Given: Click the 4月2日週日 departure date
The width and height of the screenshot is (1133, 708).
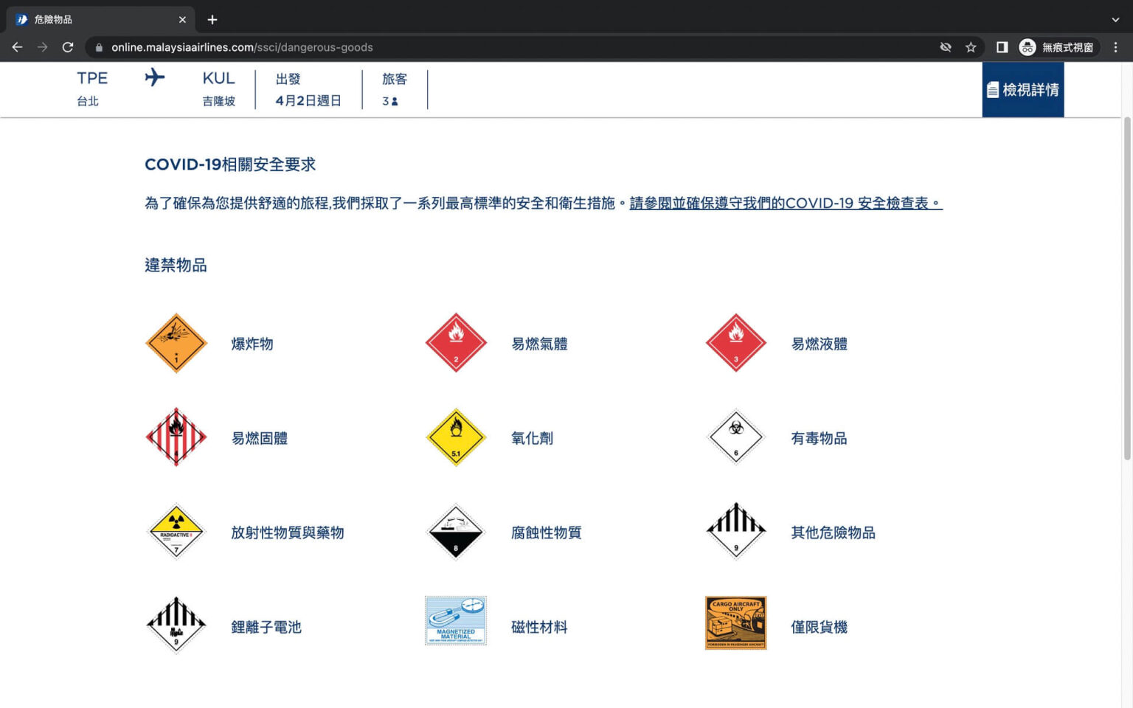Looking at the screenshot, I should coord(308,100).
